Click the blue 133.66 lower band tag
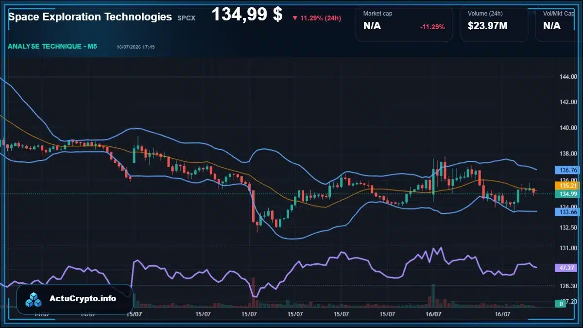 pyautogui.click(x=568, y=212)
